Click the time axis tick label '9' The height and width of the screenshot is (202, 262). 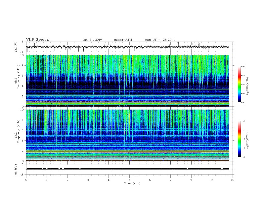(212, 180)
